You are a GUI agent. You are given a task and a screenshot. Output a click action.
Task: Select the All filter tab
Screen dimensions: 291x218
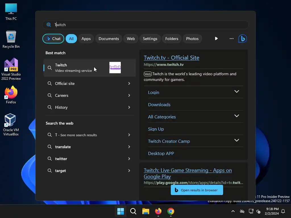[x=71, y=39]
